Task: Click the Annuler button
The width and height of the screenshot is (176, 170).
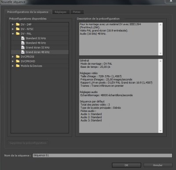Action: click(158, 165)
